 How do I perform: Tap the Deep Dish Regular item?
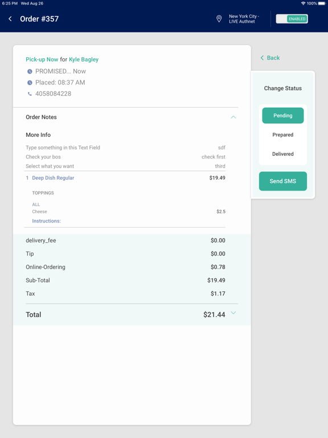point(53,178)
